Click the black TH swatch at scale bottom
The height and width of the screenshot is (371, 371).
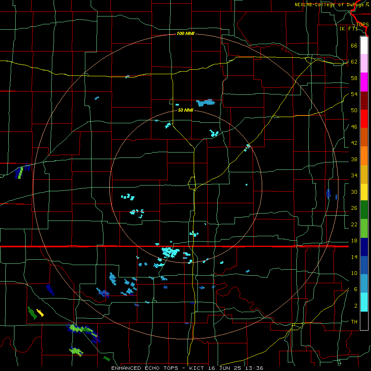364,321
